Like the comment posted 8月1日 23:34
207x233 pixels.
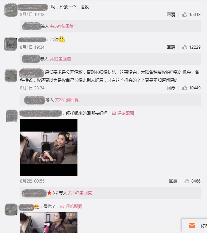184,88
